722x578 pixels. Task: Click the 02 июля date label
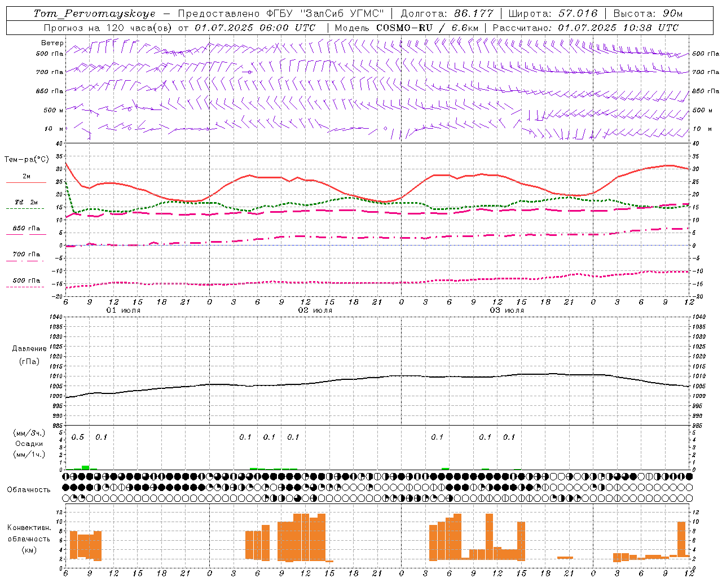[315, 310]
